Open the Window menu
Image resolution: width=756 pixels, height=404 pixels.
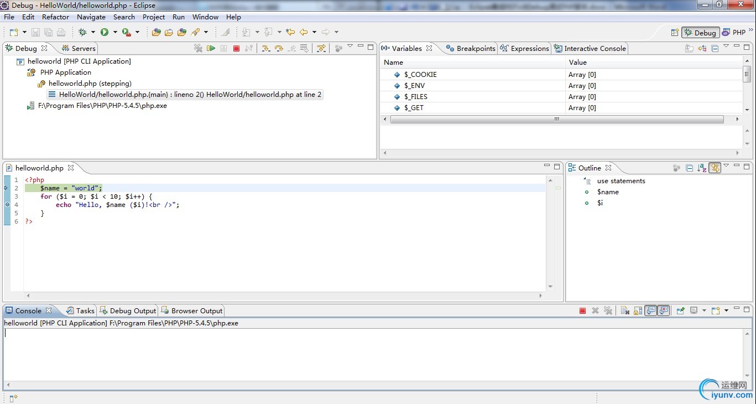[x=205, y=17]
